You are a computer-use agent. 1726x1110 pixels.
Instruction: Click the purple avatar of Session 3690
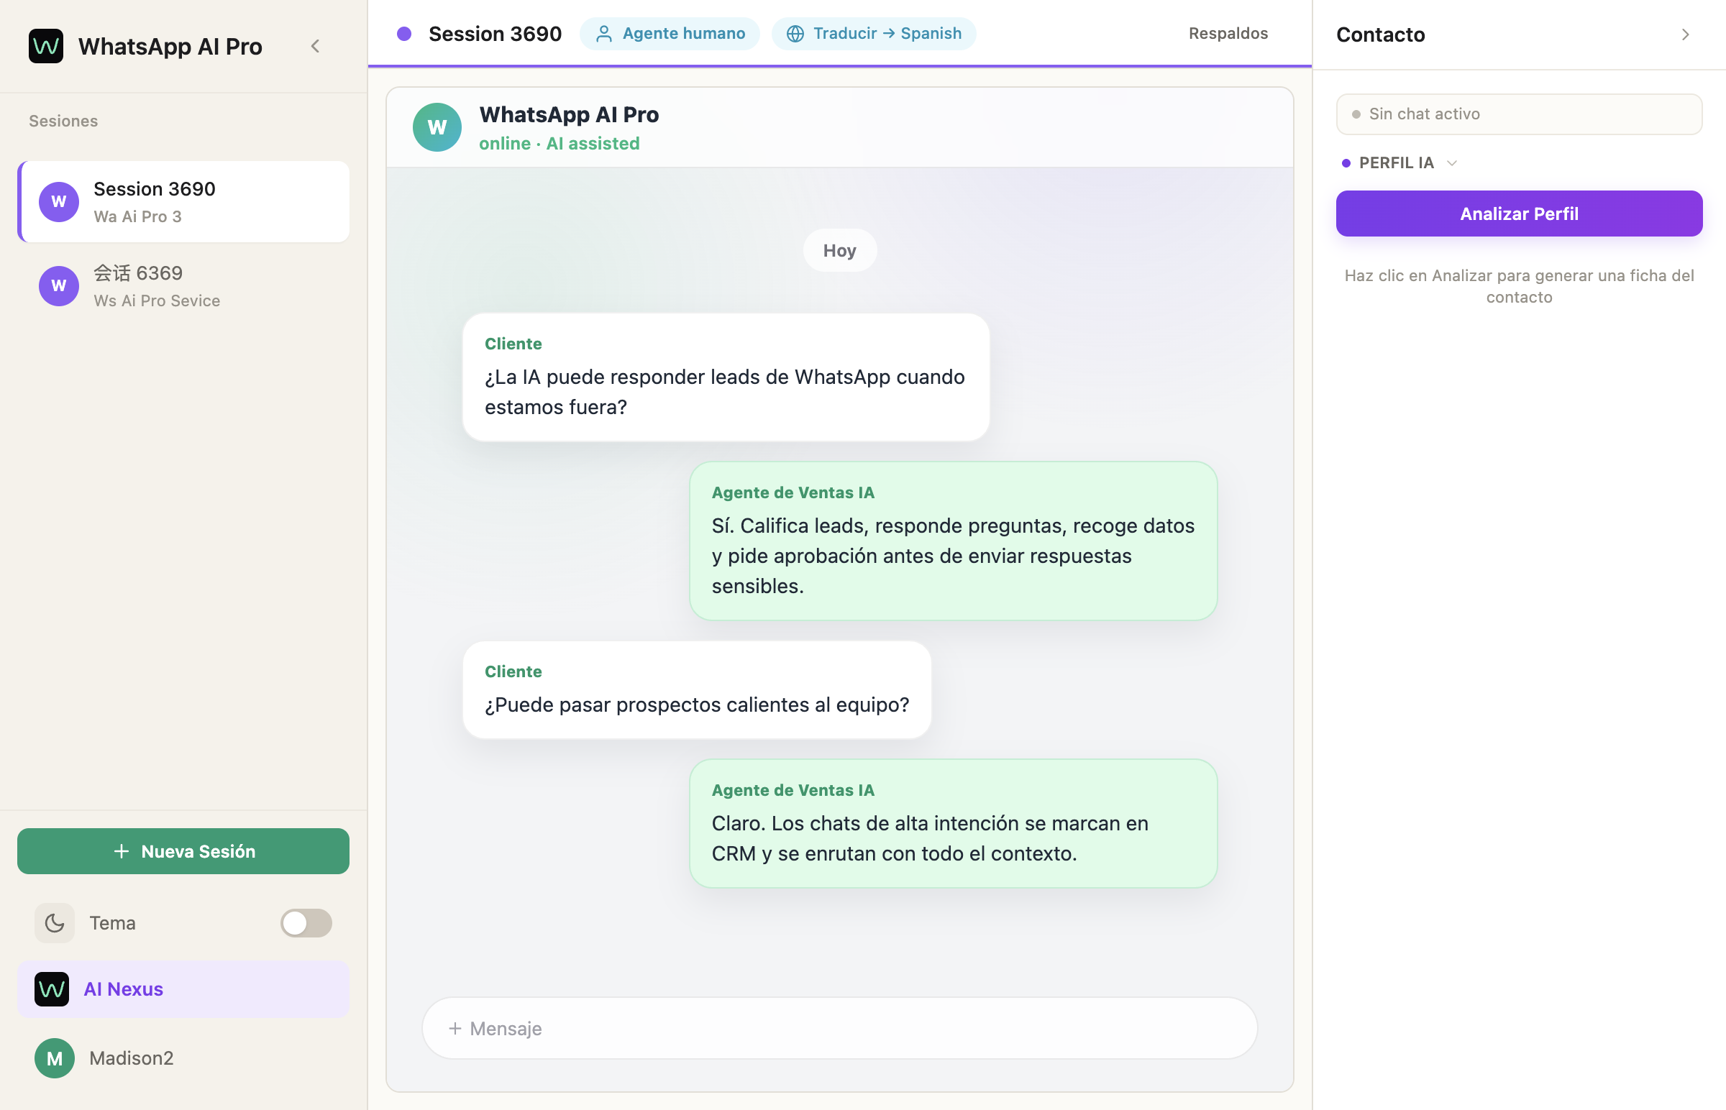pyautogui.click(x=59, y=202)
